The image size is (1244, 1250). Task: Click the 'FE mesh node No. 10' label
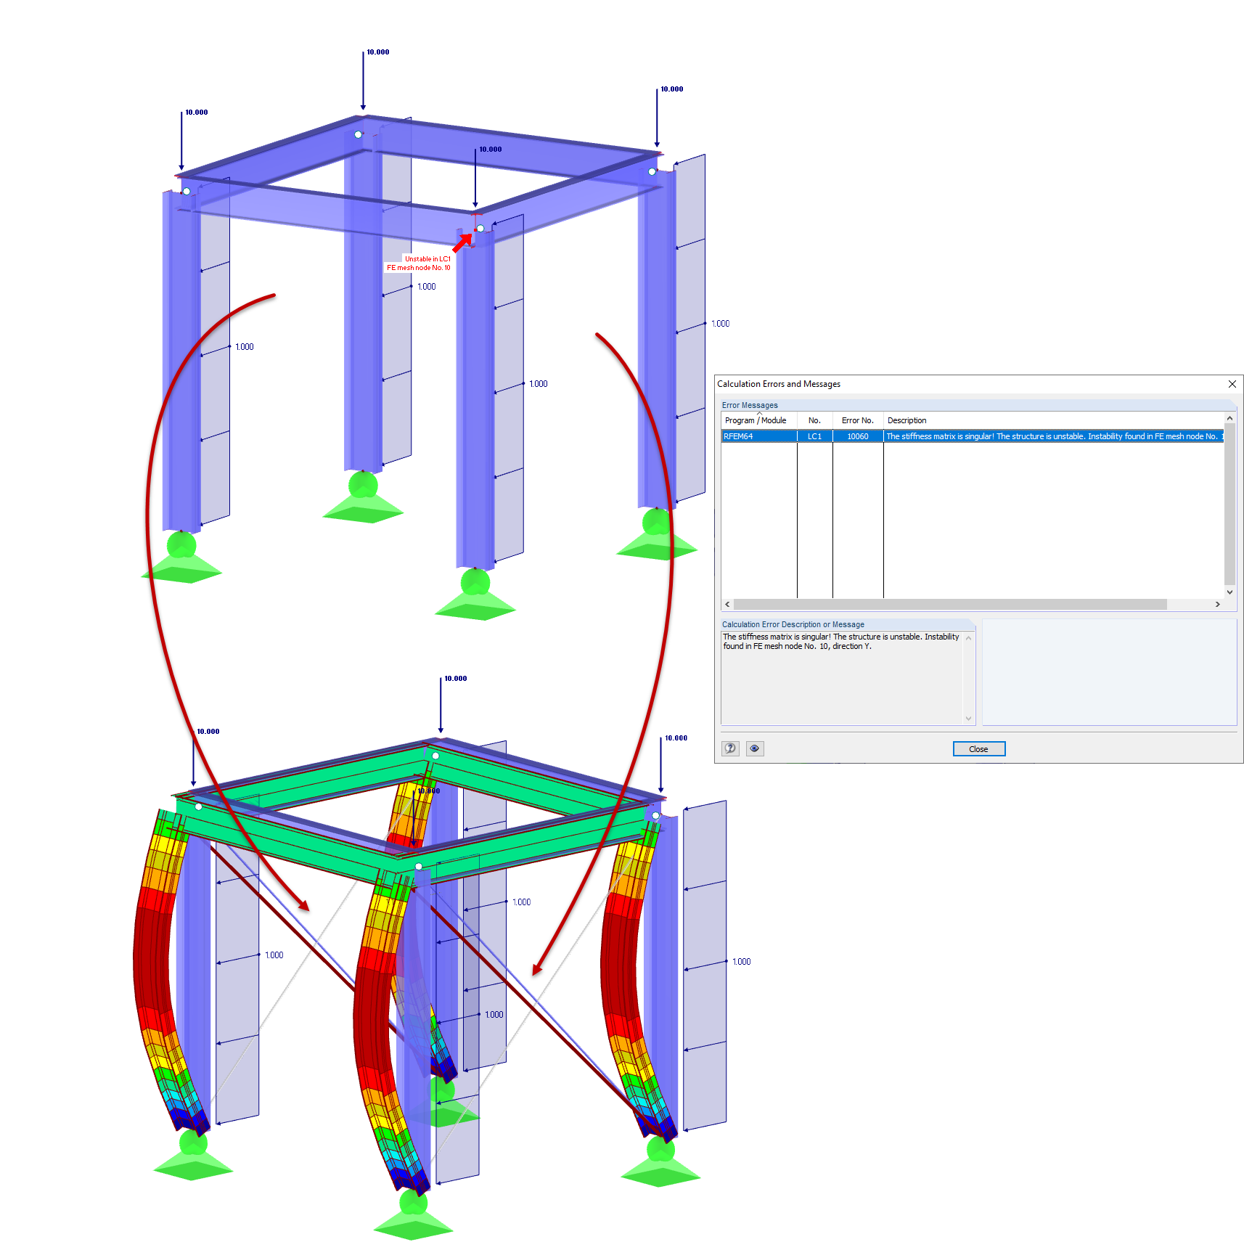point(418,268)
